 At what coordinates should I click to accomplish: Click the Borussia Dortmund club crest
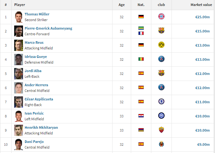click(161, 45)
